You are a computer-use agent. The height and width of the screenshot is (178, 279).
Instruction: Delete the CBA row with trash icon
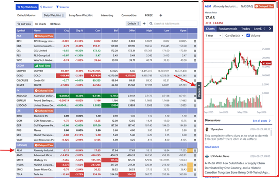(195, 46)
